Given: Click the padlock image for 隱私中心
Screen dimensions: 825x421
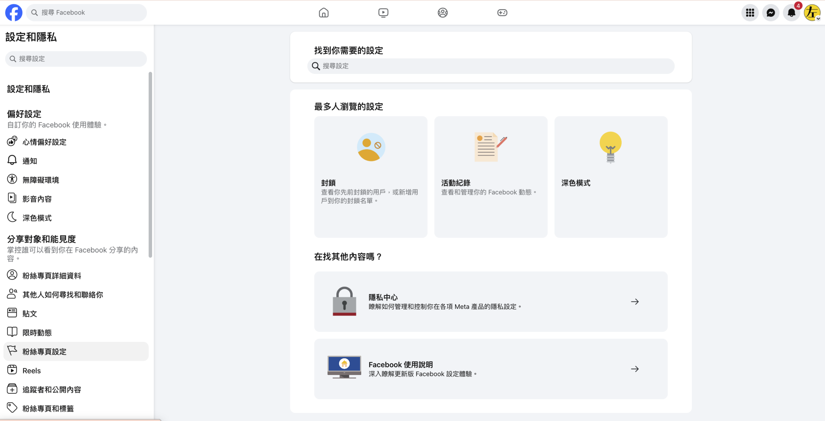Looking at the screenshot, I should (345, 301).
